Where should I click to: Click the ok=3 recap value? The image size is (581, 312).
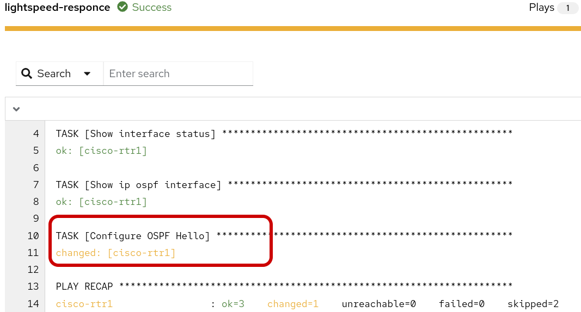click(233, 304)
